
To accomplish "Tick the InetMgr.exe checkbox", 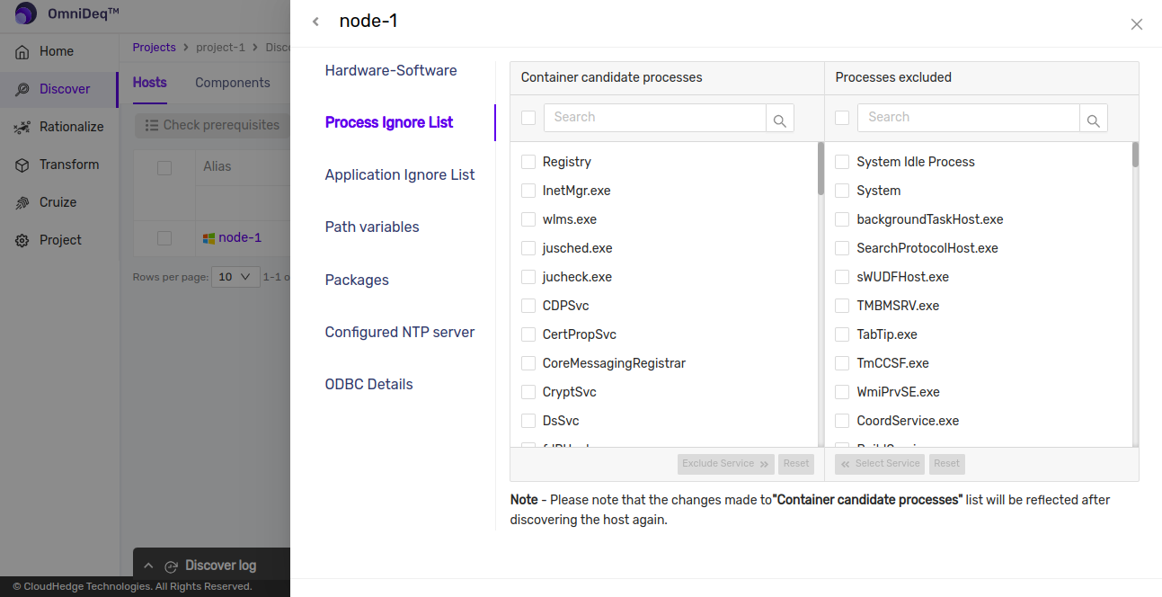I will pyautogui.click(x=528, y=191).
